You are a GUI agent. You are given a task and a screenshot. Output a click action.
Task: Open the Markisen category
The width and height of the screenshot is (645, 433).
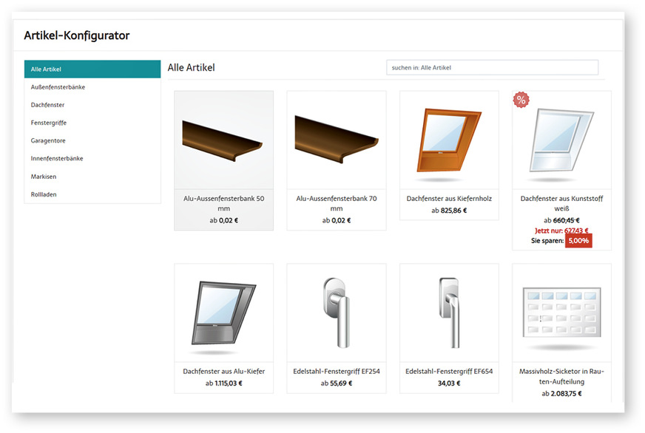coord(92,177)
